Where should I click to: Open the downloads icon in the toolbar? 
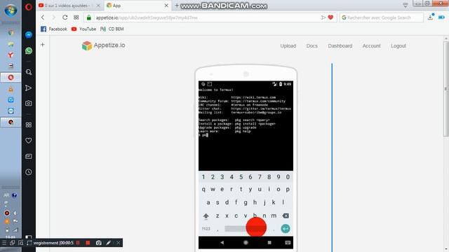click(430, 17)
